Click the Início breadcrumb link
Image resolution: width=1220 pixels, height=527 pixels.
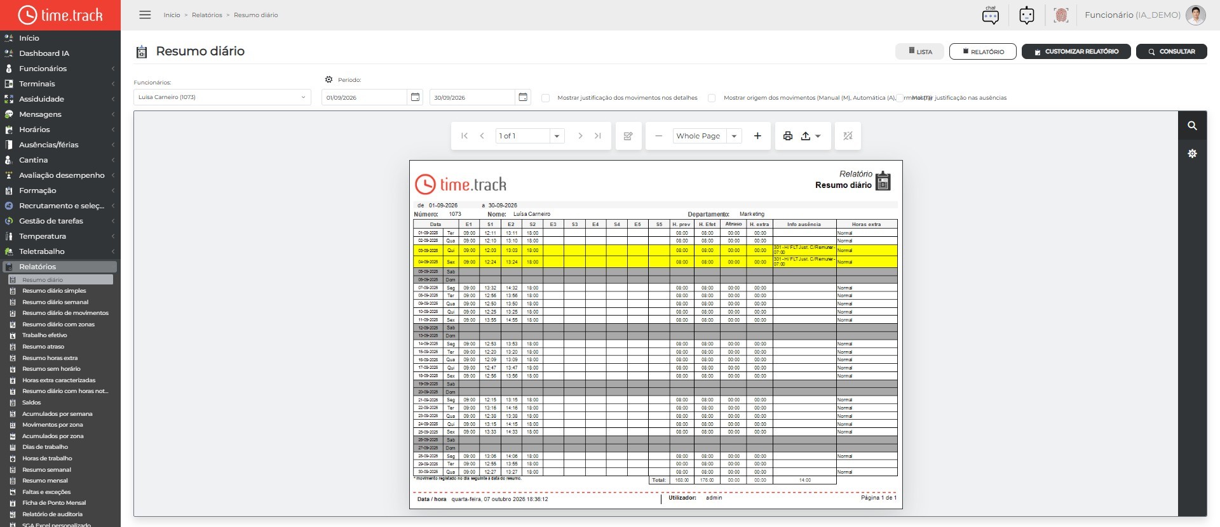tap(172, 15)
